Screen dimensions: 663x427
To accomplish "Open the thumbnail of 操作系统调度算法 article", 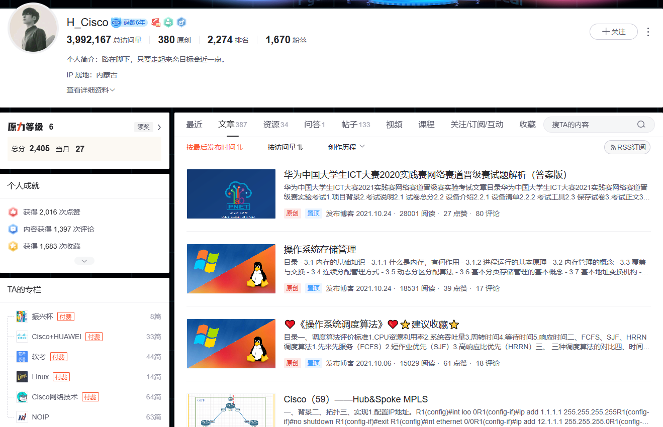I will click(x=231, y=344).
